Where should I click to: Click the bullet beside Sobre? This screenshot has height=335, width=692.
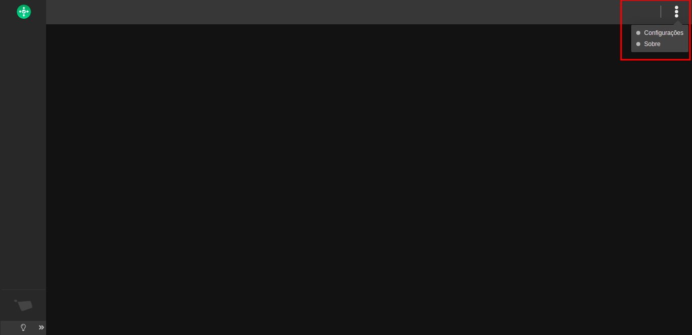point(638,44)
